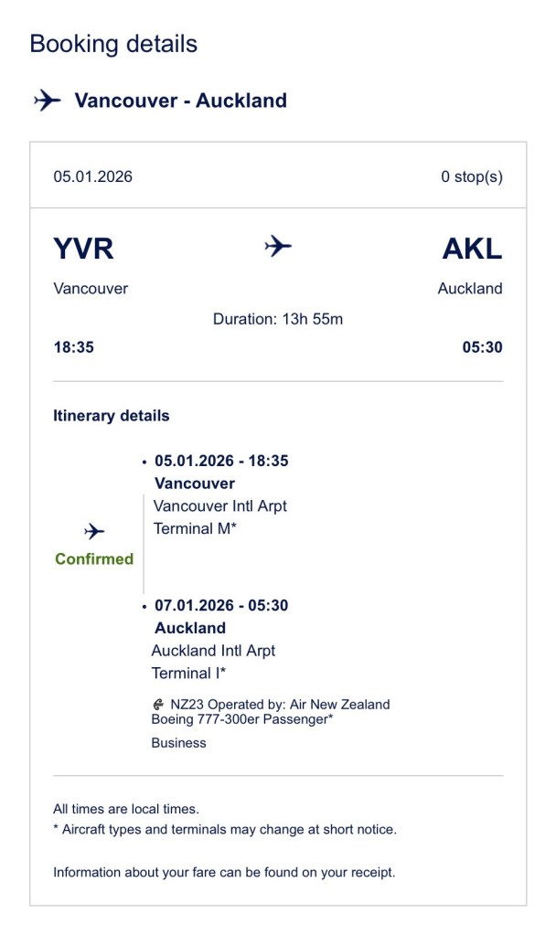Image resolution: width=556 pixels, height=935 pixels.
Task: Click the airline logo icon next to NZ23
Action: [159, 705]
